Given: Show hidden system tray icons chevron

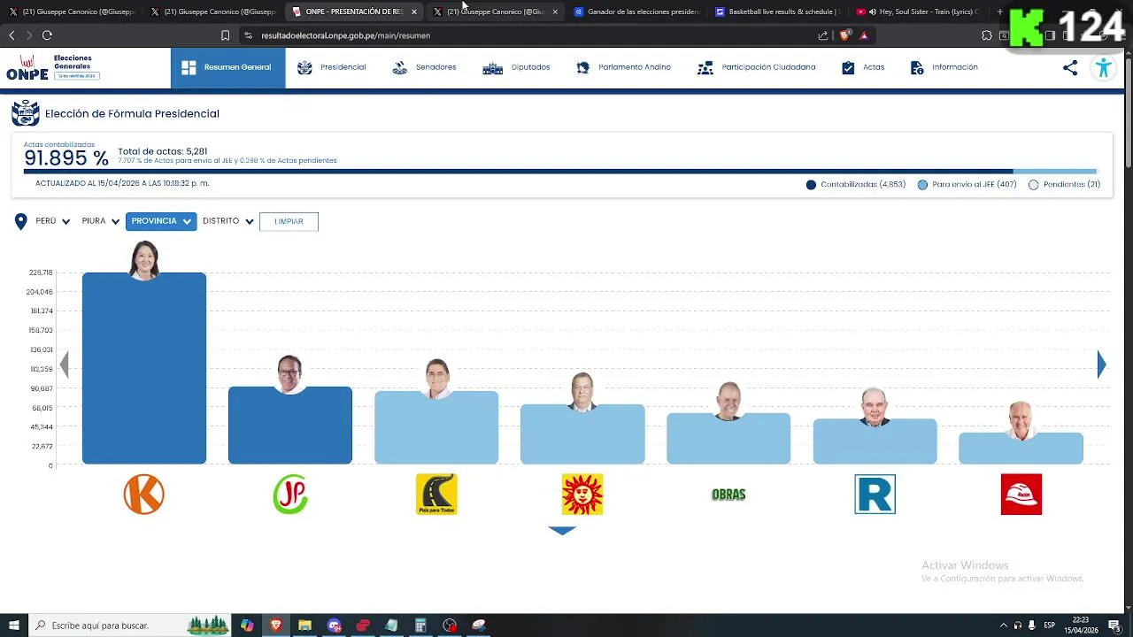Looking at the screenshot, I should click(x=1003, y=625).
